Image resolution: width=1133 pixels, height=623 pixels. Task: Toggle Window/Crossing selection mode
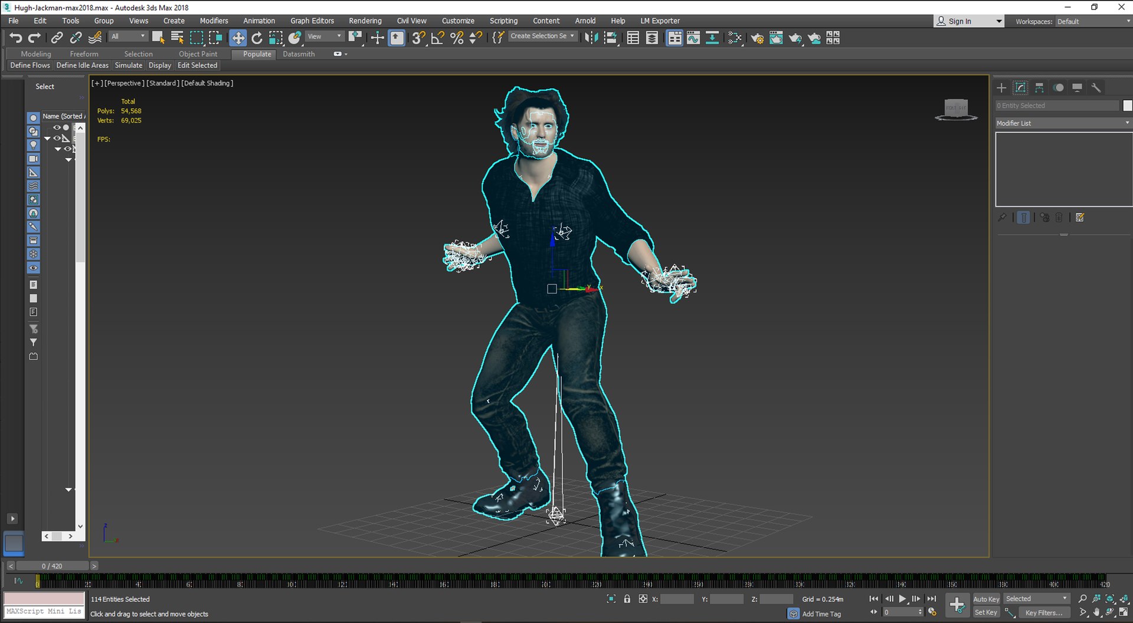coord(215,38)
